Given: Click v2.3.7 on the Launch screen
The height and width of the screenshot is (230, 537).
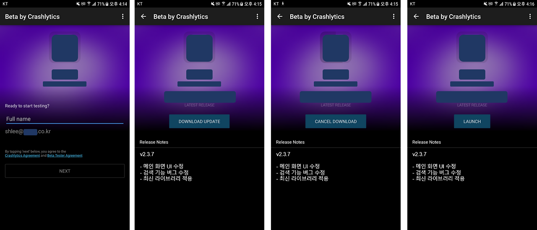Looking at the screenshot, I should pos(420,154).
